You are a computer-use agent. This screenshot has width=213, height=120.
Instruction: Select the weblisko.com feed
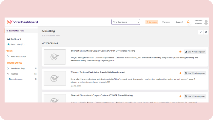tap(17, 79)
